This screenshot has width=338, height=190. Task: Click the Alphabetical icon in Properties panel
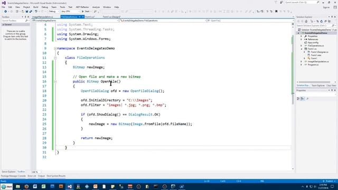[x=303, y=99]
